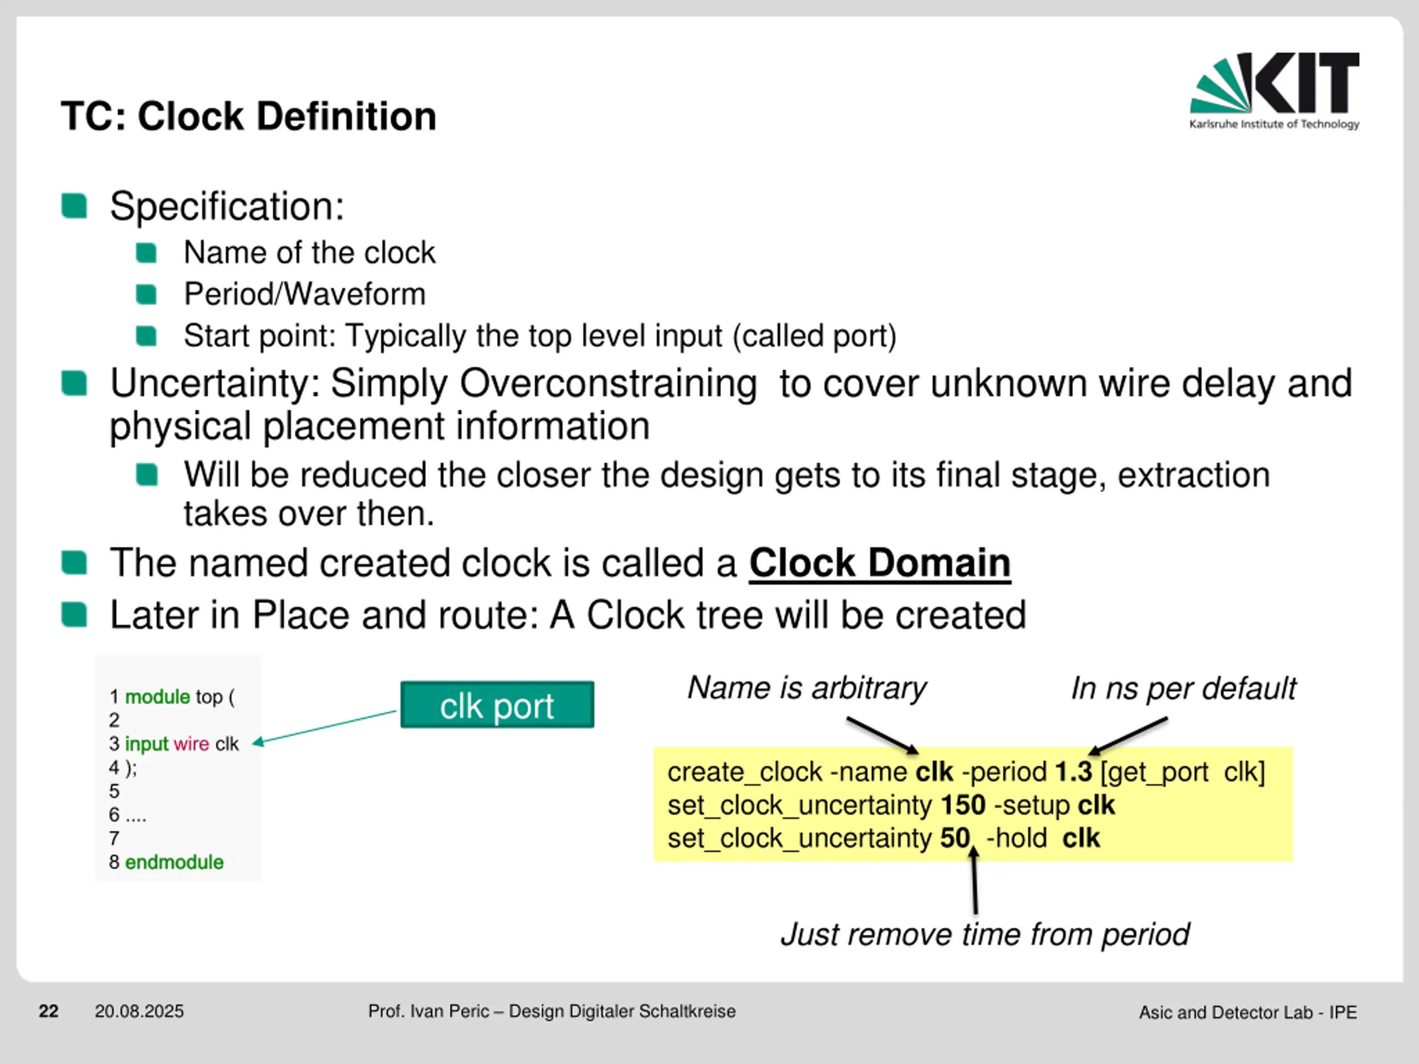Click the 'Uncertainty: Simply Overconstraining' bullet
Image resolution: width=1419 pixels, height=1064 pixels.
(731, 405)
